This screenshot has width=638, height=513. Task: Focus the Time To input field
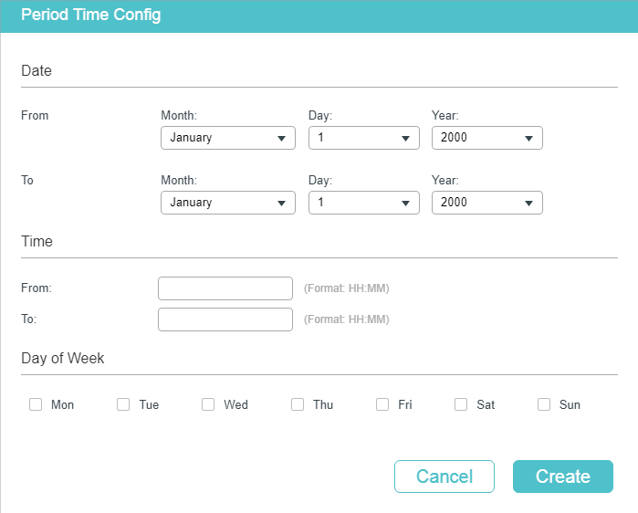tap(225, 319)
